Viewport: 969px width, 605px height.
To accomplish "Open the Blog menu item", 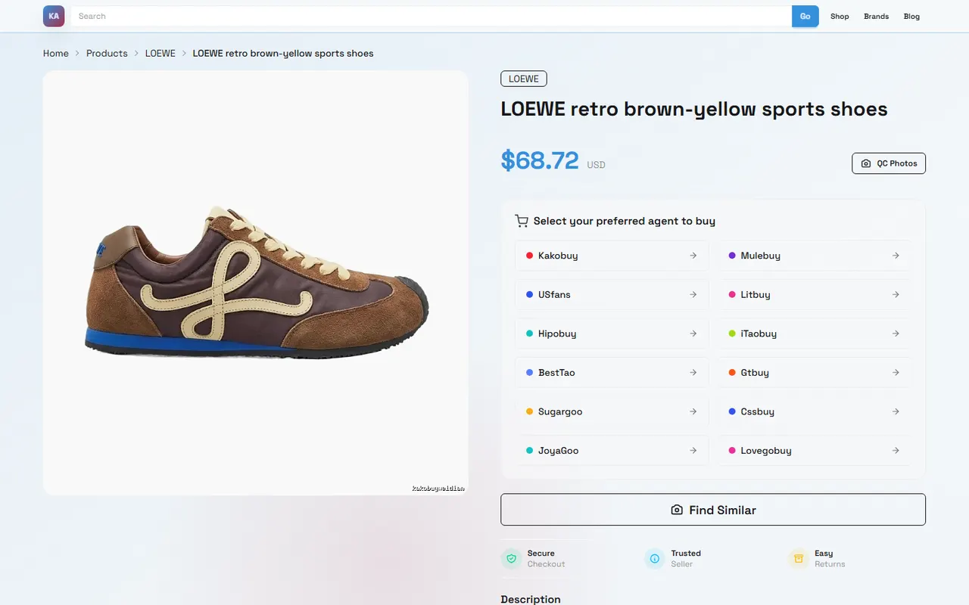I will 911,16.
